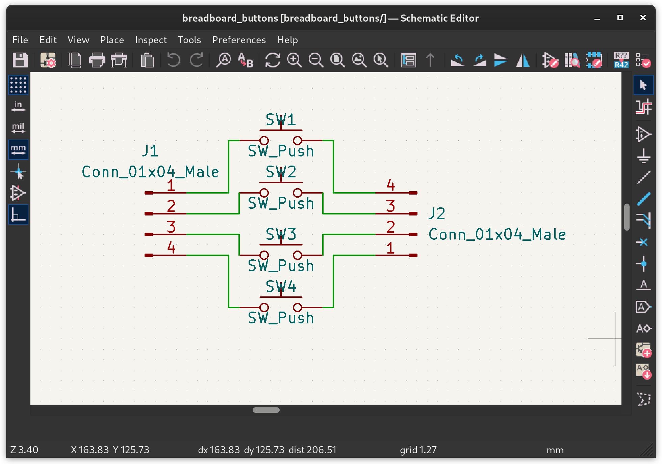Undo the last action
The width and height of the screenshot is (662, 464).
coord(173,60)
